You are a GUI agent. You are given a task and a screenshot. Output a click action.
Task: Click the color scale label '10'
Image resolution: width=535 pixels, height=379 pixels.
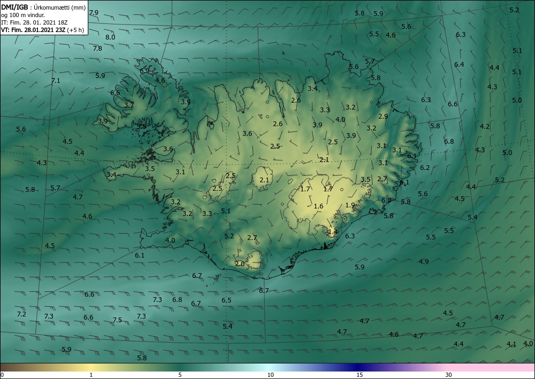(270, 375)
